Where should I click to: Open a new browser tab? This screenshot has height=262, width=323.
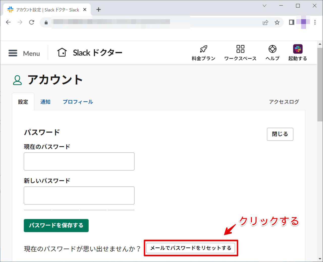click(99, 10)
